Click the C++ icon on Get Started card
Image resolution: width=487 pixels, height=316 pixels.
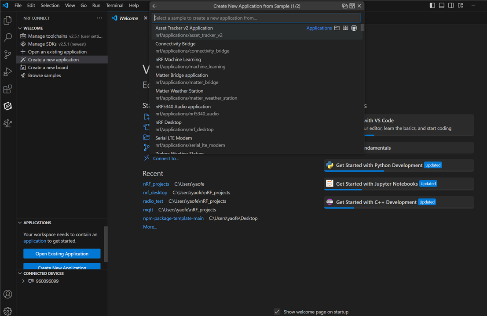pyautogui.click(x=330, y=202)
